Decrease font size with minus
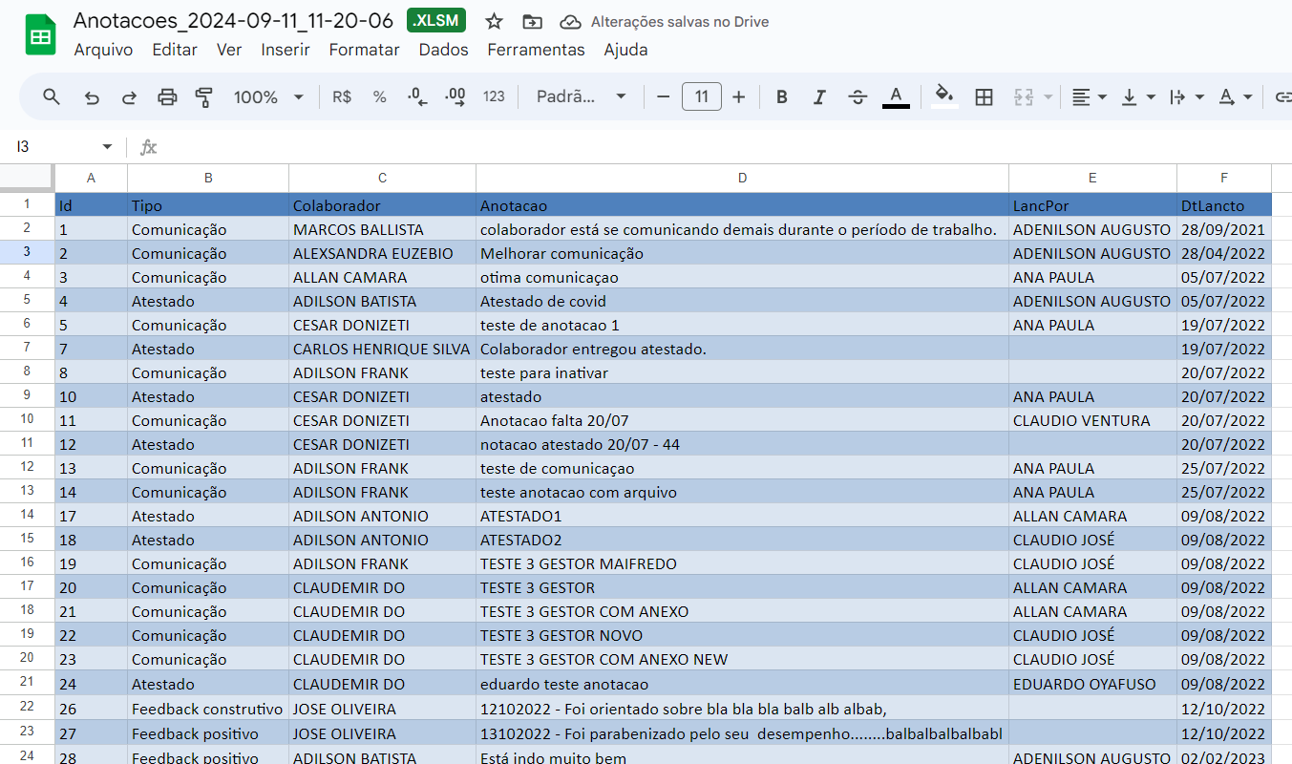This screenshot has width=1292, height=764. click(x=663, y=96)
